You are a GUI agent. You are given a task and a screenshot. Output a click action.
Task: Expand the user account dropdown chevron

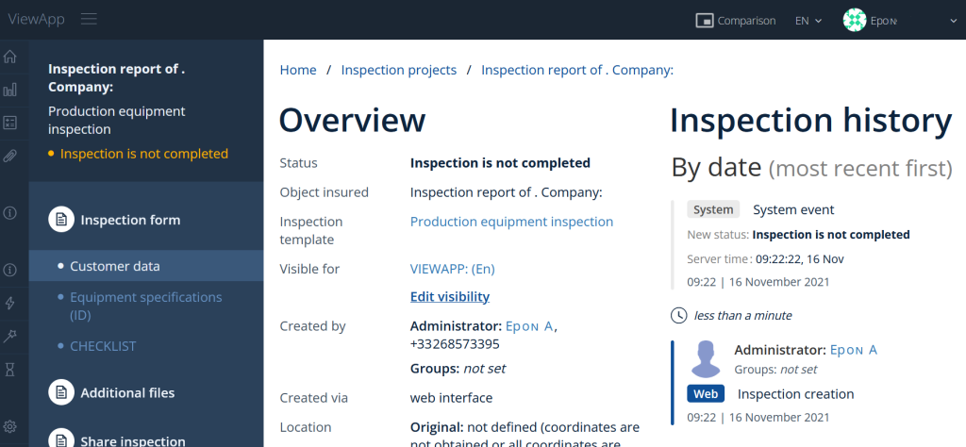click(954, 21)
